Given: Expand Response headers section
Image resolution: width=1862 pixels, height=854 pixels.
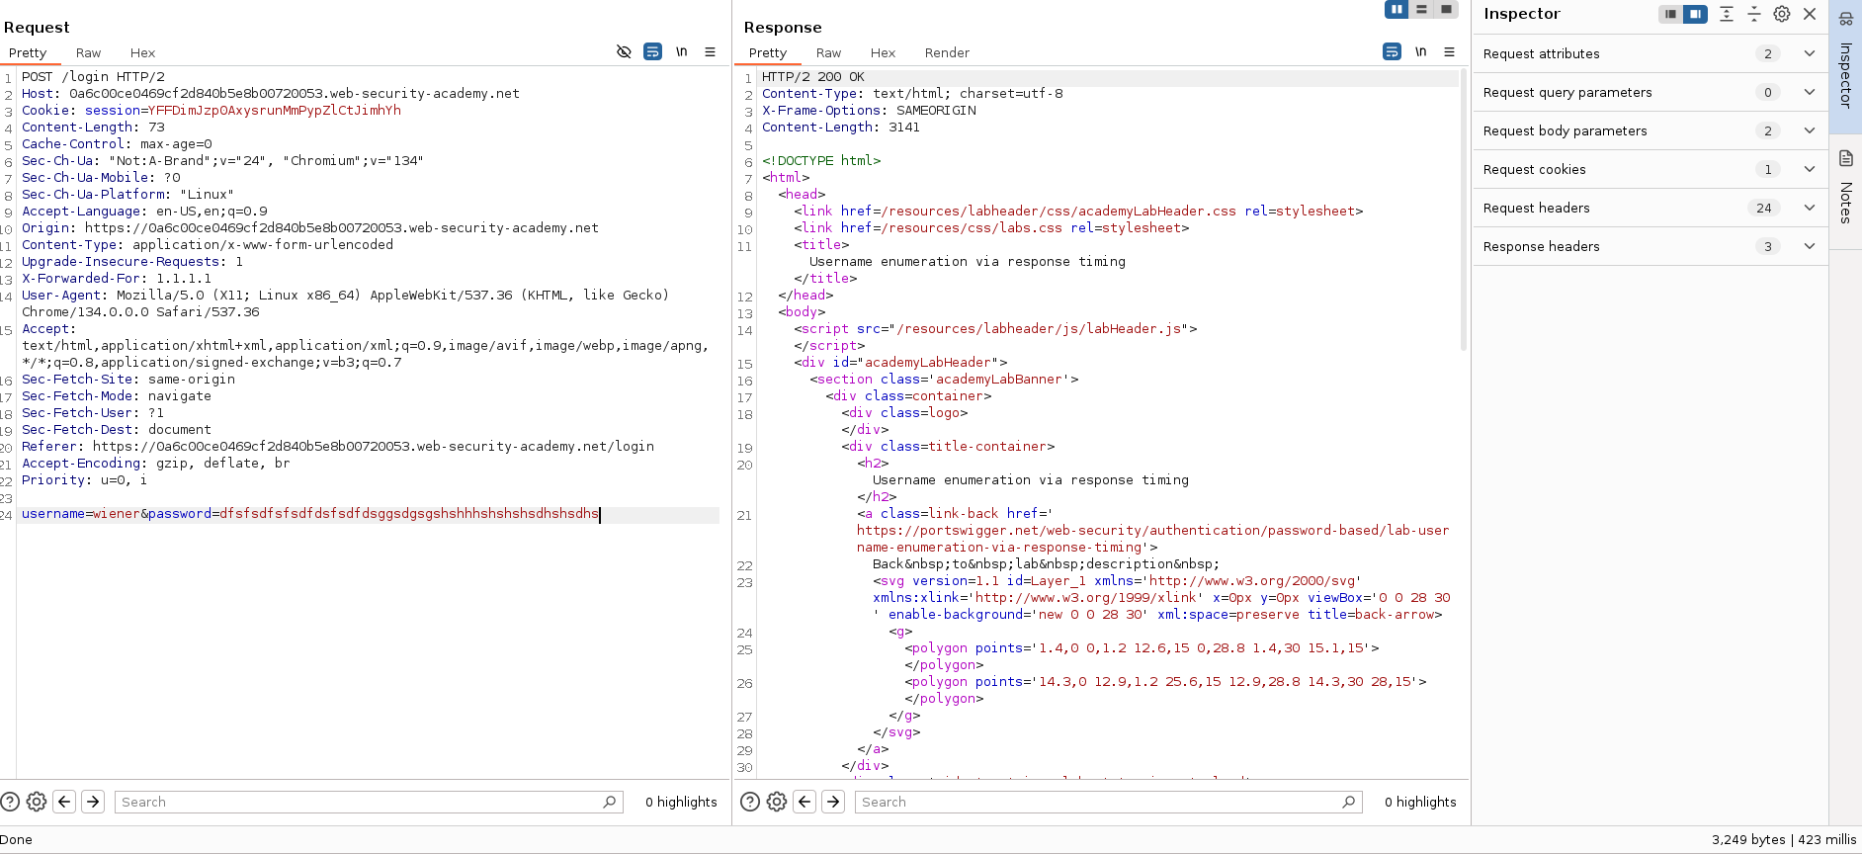Looking at the screenshot, I should pyautogui.click(x=1809, y=246).
